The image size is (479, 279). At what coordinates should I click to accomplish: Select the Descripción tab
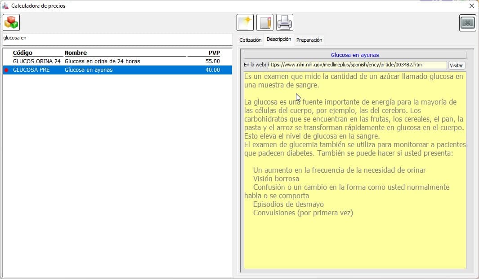pyautogui.click(x=279, y=39)
